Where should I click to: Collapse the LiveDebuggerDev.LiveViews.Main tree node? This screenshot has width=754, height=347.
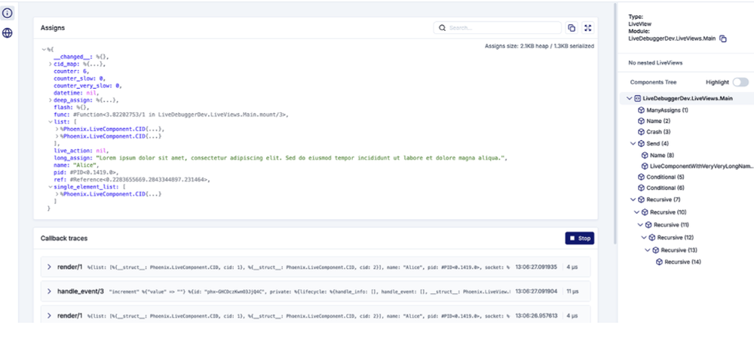click(630, 99)
